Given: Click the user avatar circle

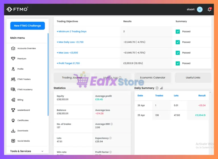Looking at the screenshot, I should (x=200, y=9).
